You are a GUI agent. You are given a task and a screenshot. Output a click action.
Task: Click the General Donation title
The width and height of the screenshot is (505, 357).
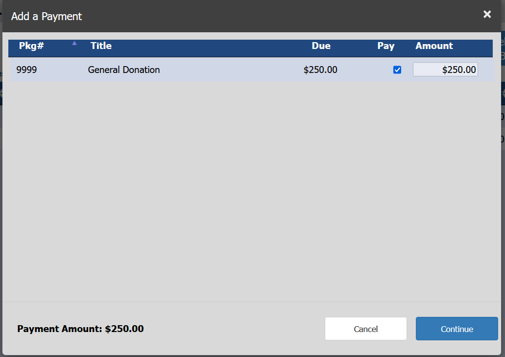click(x=124, y=70)
